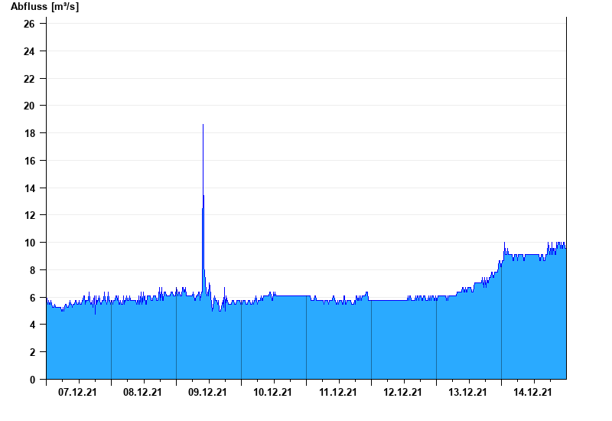Image resolution: width=612 pixels, height=421 pixels.
Task: Click the y-axis label 20
Action: point(29,106)
